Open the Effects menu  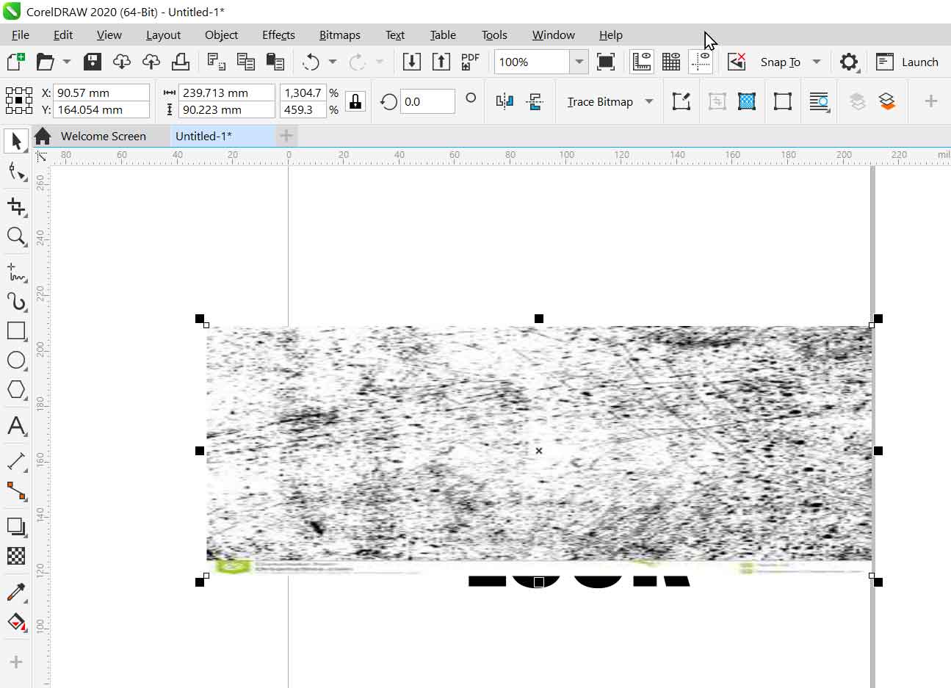(278, 35)
